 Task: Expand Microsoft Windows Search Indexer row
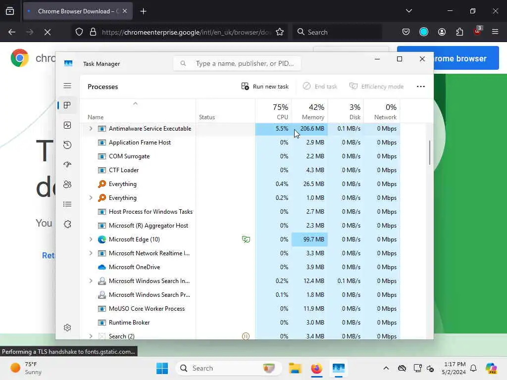click(x=91, y=281)
